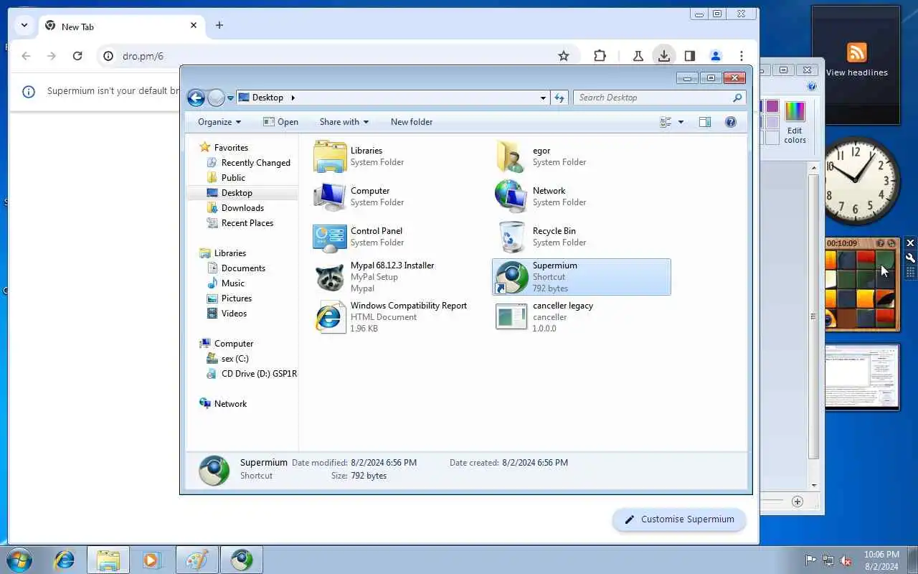Screen dimensions: 918x574
Task: Click Edit colors in Paint window
Action: 795,123
